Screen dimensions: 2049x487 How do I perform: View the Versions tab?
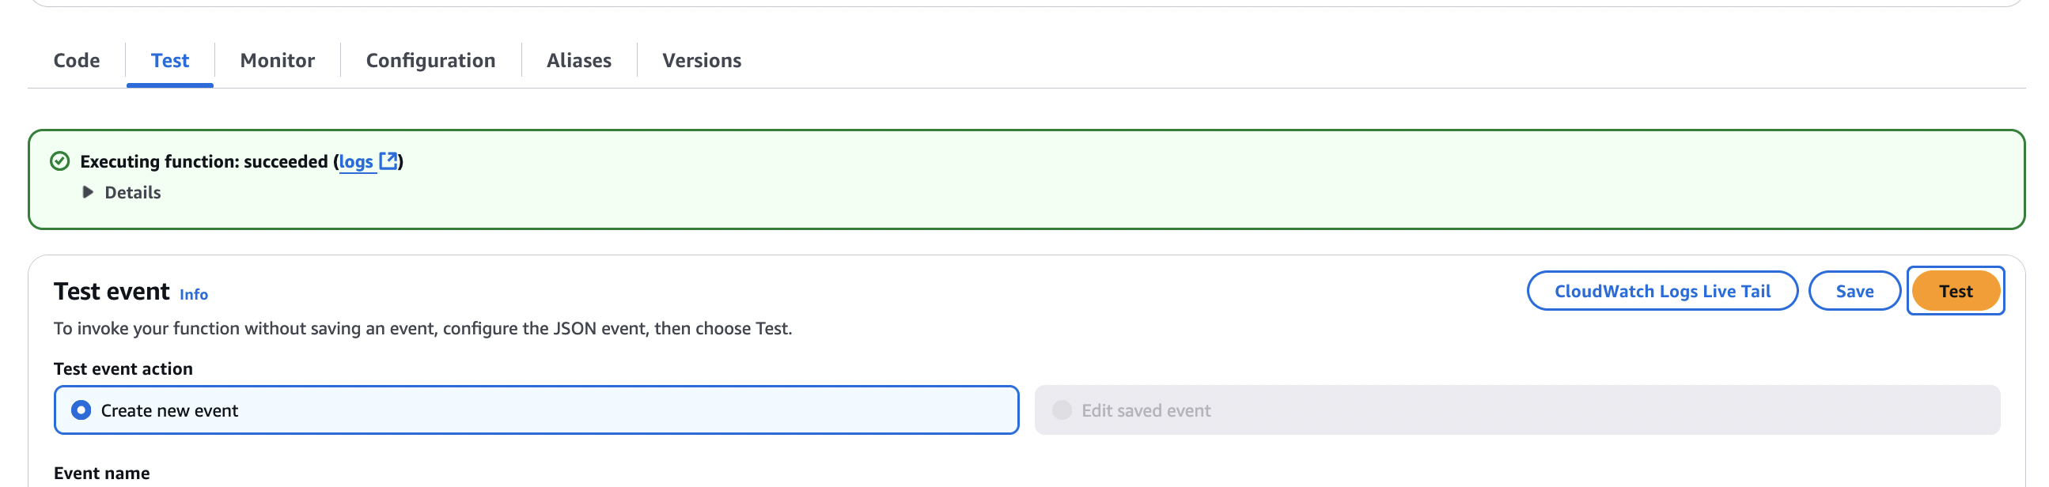tap(701, 59)
